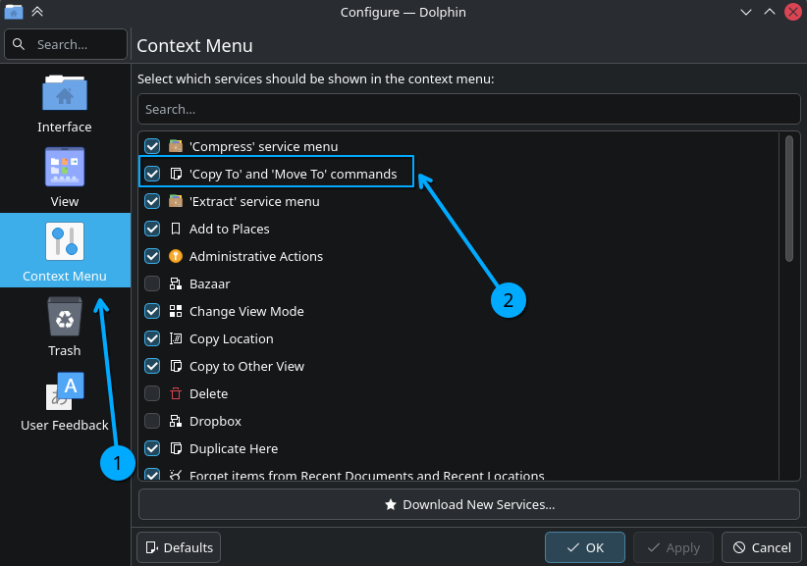Cancel the configuration dialog
Image resolution: width=807 pixels, height=566 pixels.
tap(762, 547)
